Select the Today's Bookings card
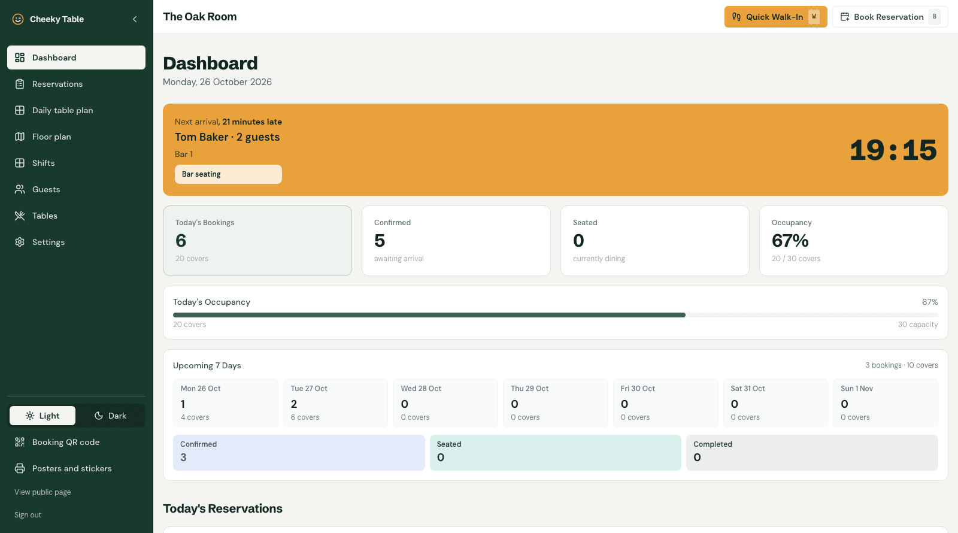 (257, 241)
